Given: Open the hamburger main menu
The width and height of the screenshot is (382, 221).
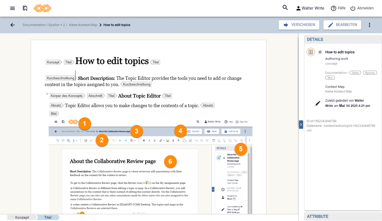Looking at the screenshot, I should tap(12, 8).
